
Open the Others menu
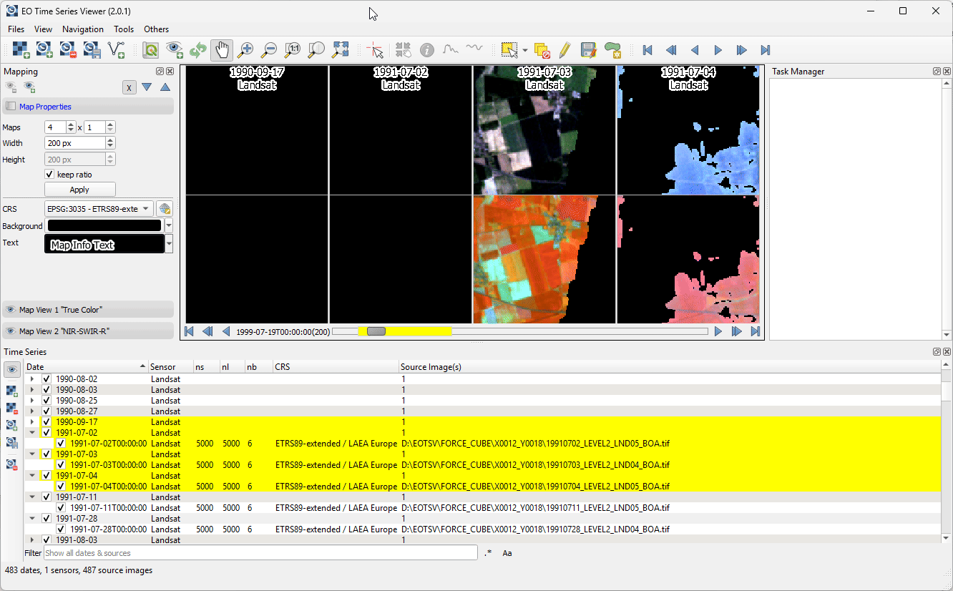pos(156,29)
